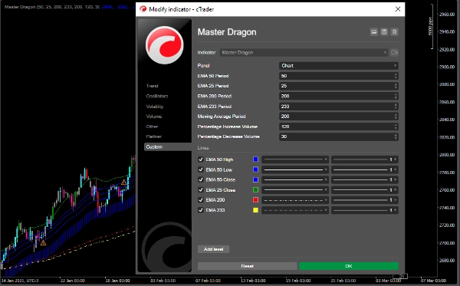Open the line thickness dropdown for EMA 50 High

click(x=365, y=159)
